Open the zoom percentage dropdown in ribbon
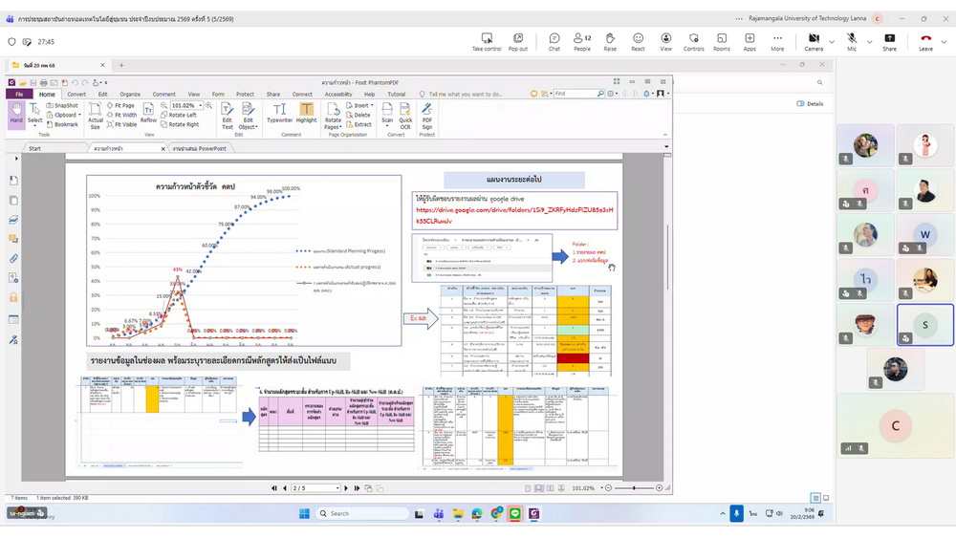The height and width of the screenshot is (538, 956). [203, 106]
